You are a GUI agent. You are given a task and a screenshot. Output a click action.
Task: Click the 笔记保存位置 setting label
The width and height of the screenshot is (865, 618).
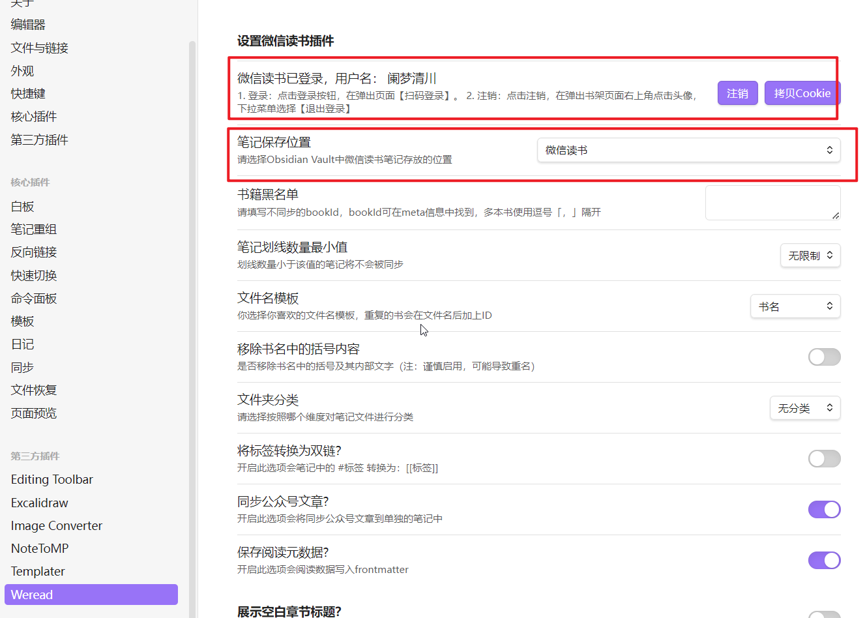(274, 142)
